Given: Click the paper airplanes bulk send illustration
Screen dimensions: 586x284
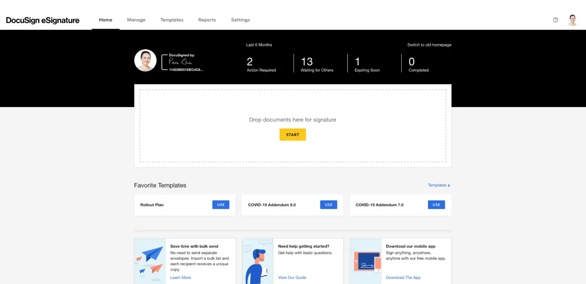Looking at the screenshot, I should (x=150, y=261).
